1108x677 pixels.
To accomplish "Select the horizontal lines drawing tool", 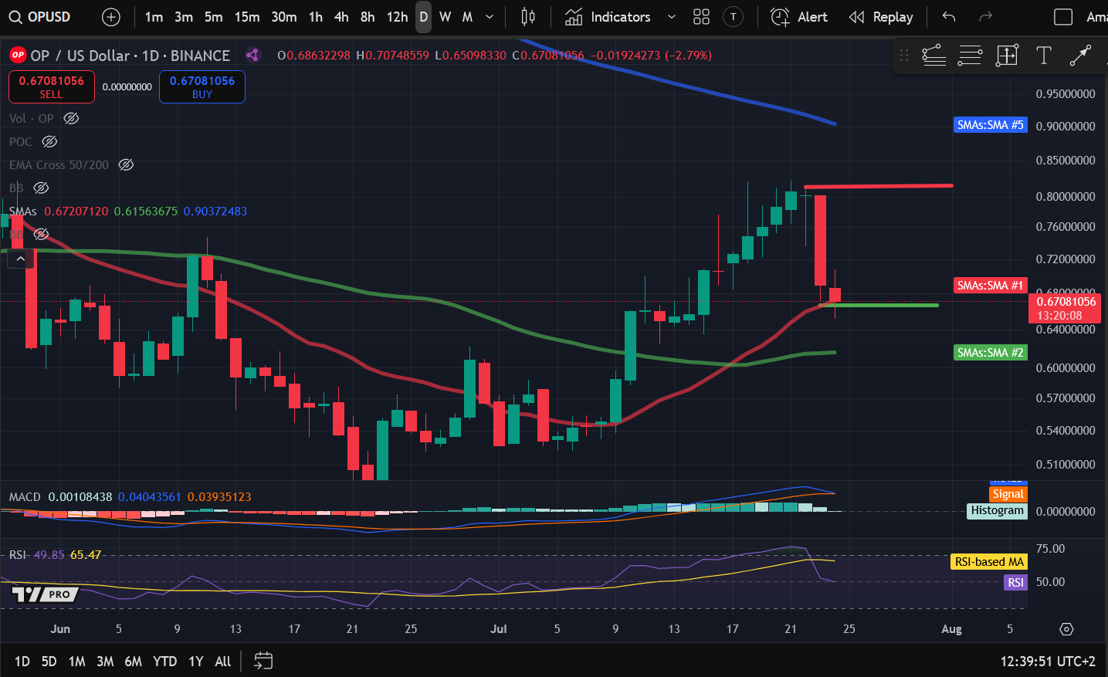I will click(971, 55).
